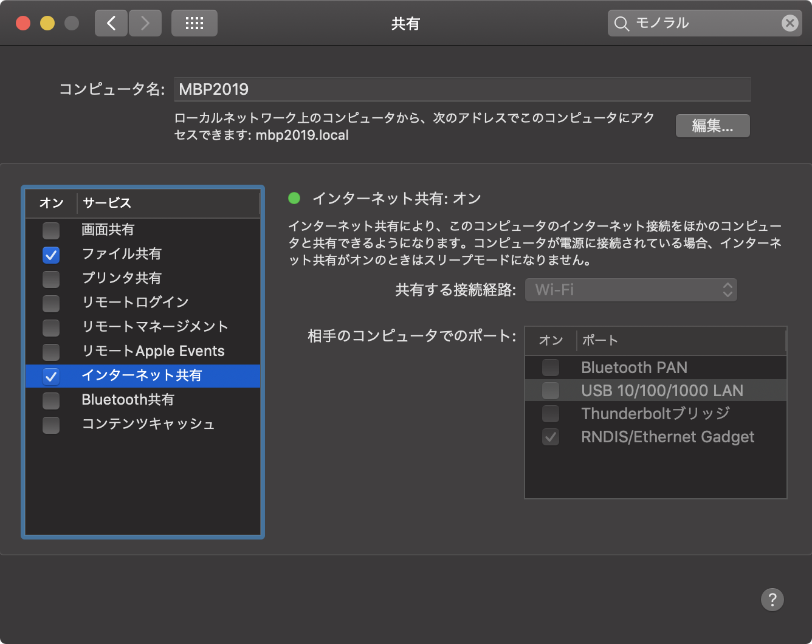Enable the リモートログイン checkbox

(51, 303)
